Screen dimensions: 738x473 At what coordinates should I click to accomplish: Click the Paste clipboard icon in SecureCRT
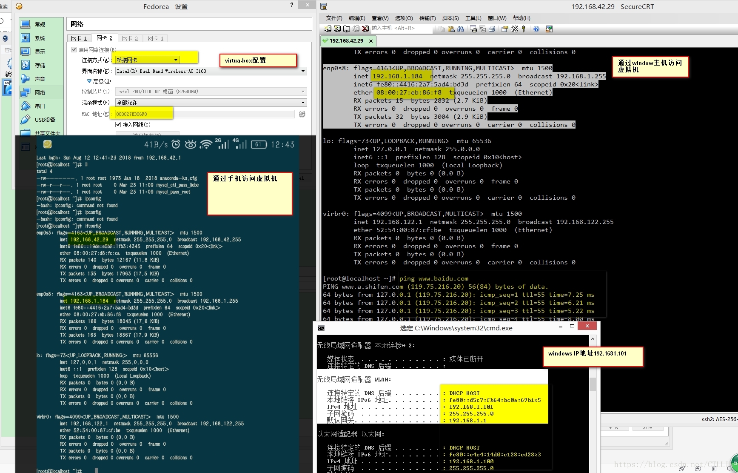click(451, 29)
